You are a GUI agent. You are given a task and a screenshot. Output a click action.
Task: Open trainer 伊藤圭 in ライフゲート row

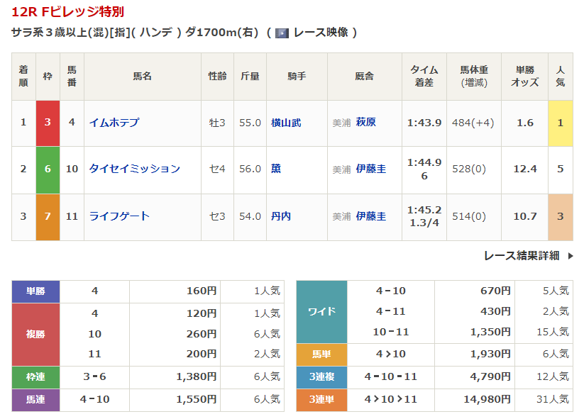pyautogui.click(x=371, y=216)
